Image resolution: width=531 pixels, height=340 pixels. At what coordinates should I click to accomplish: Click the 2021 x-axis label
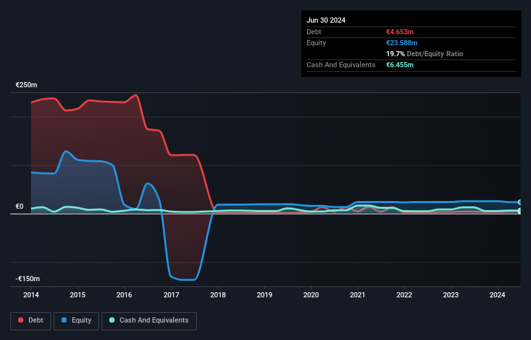(358, 295)
